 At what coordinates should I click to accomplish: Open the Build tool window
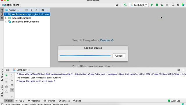click(x=77, y=101)
